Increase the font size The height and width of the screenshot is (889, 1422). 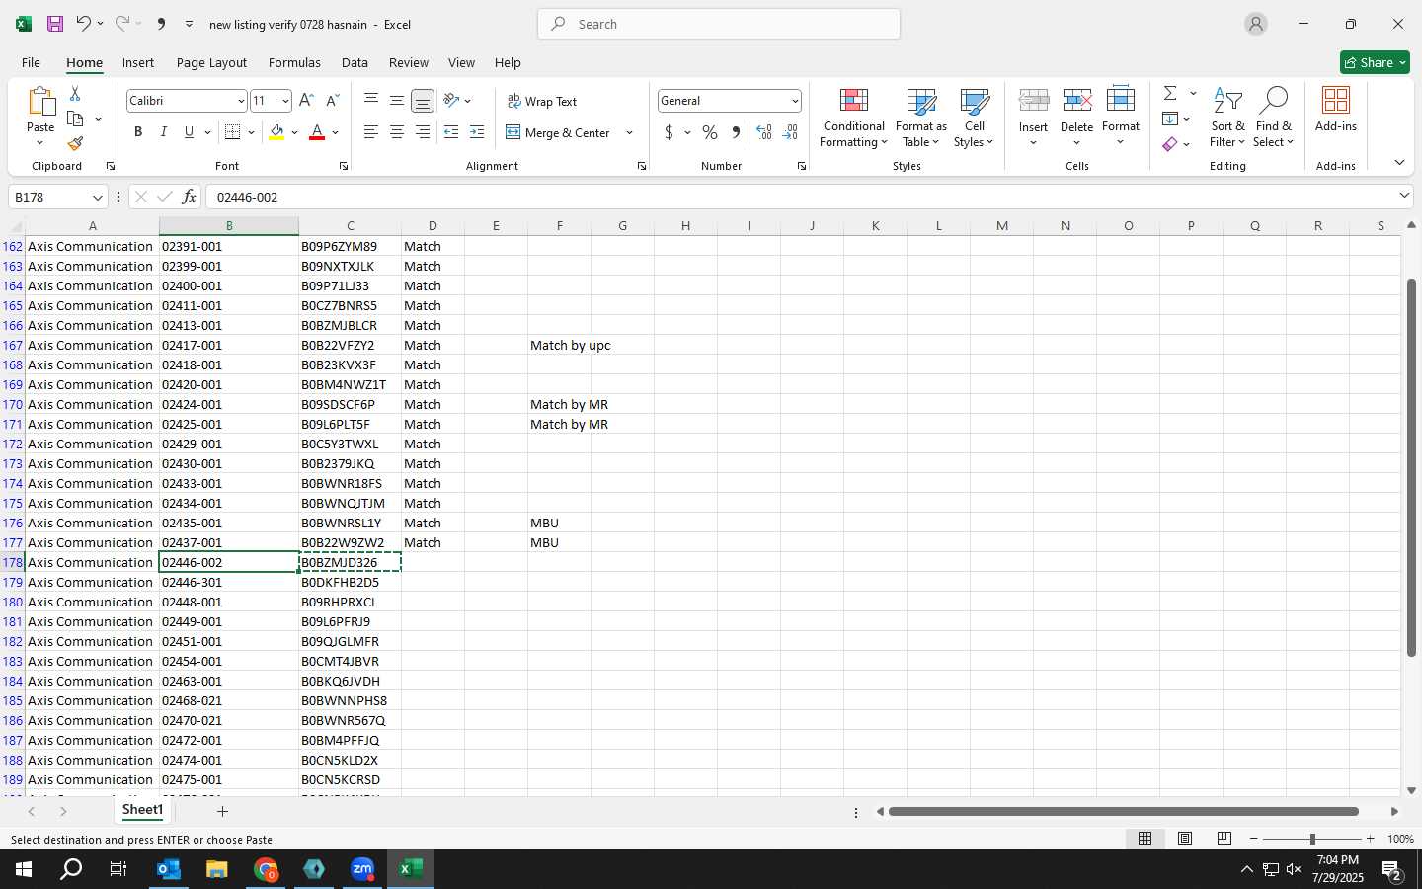coord(306,100)
